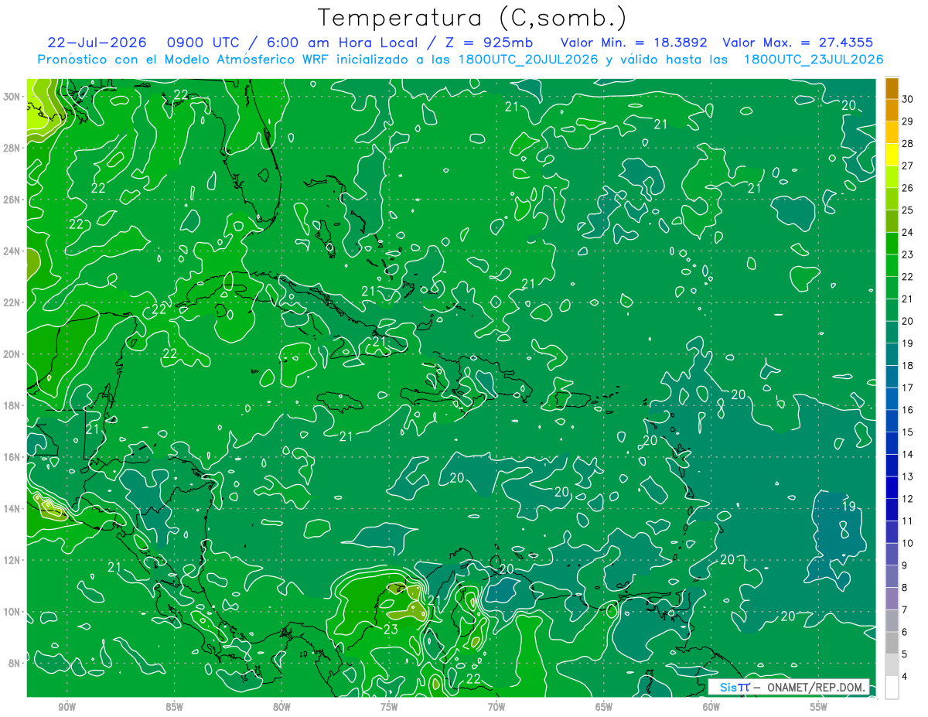Click the 70W longitude axis label

point(496,707)
